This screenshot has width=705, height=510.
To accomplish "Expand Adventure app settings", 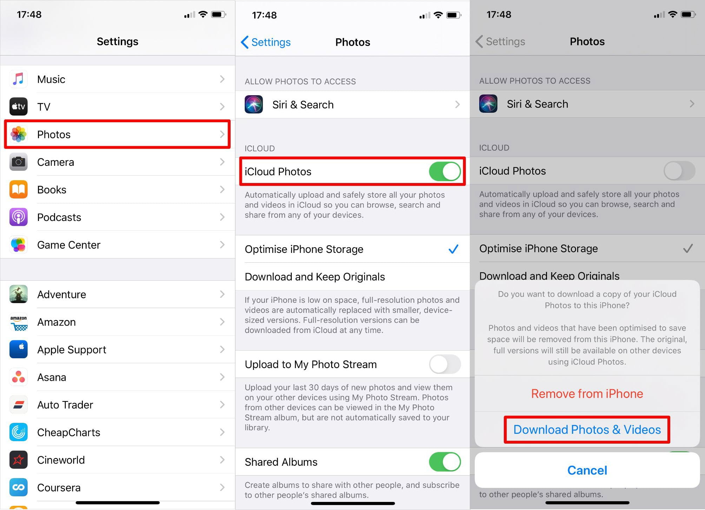I will [117, 294].
